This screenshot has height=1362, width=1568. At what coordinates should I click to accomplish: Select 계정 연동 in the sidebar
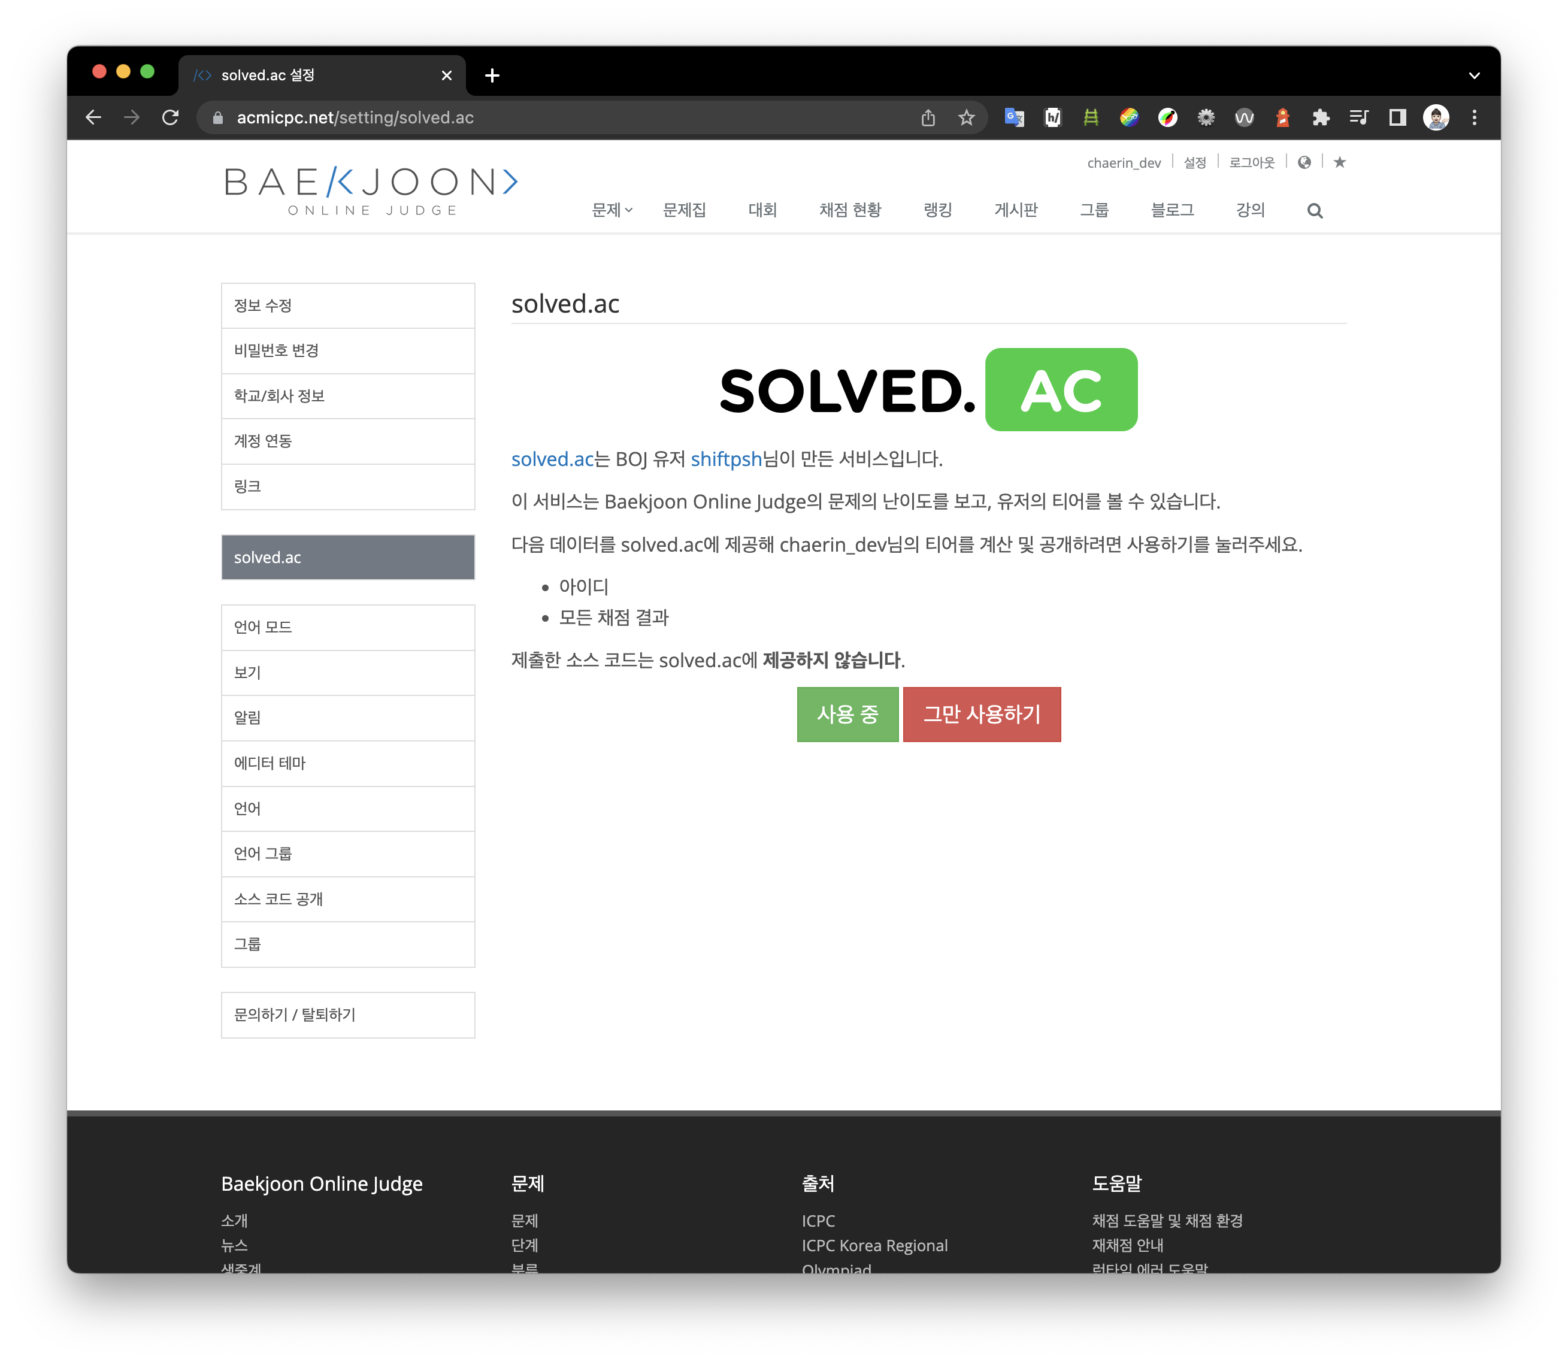348,441
